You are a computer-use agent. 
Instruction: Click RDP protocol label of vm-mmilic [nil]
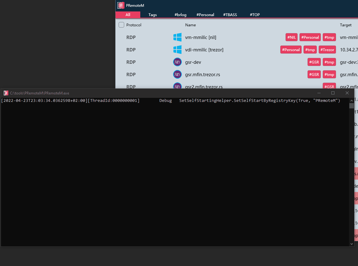pos(131,37)
